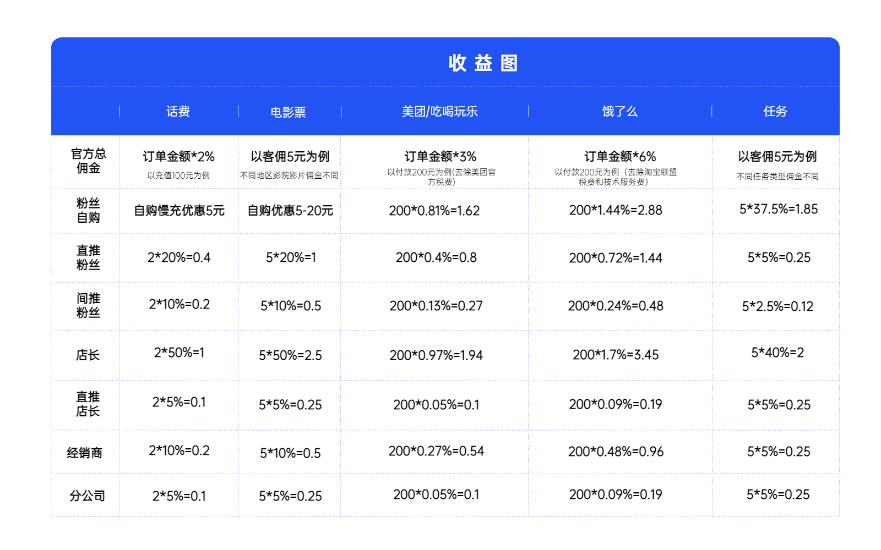Click the 美团/吃喝玩乐 column header

coord(439,112)
